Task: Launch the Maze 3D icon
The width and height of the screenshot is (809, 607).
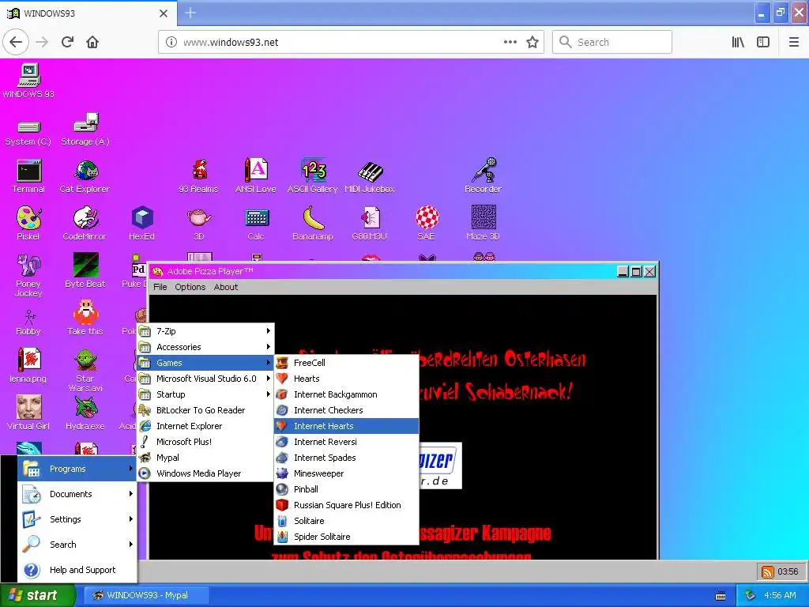Action: pos(483,223)
